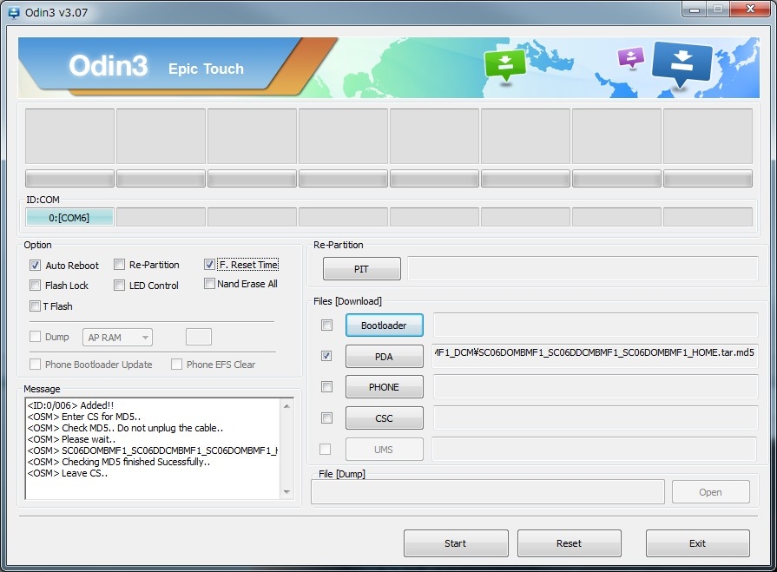The height and width of the screenshot is (572, 777).
Task: Click the PDA file path field
Action: point(595,356)
